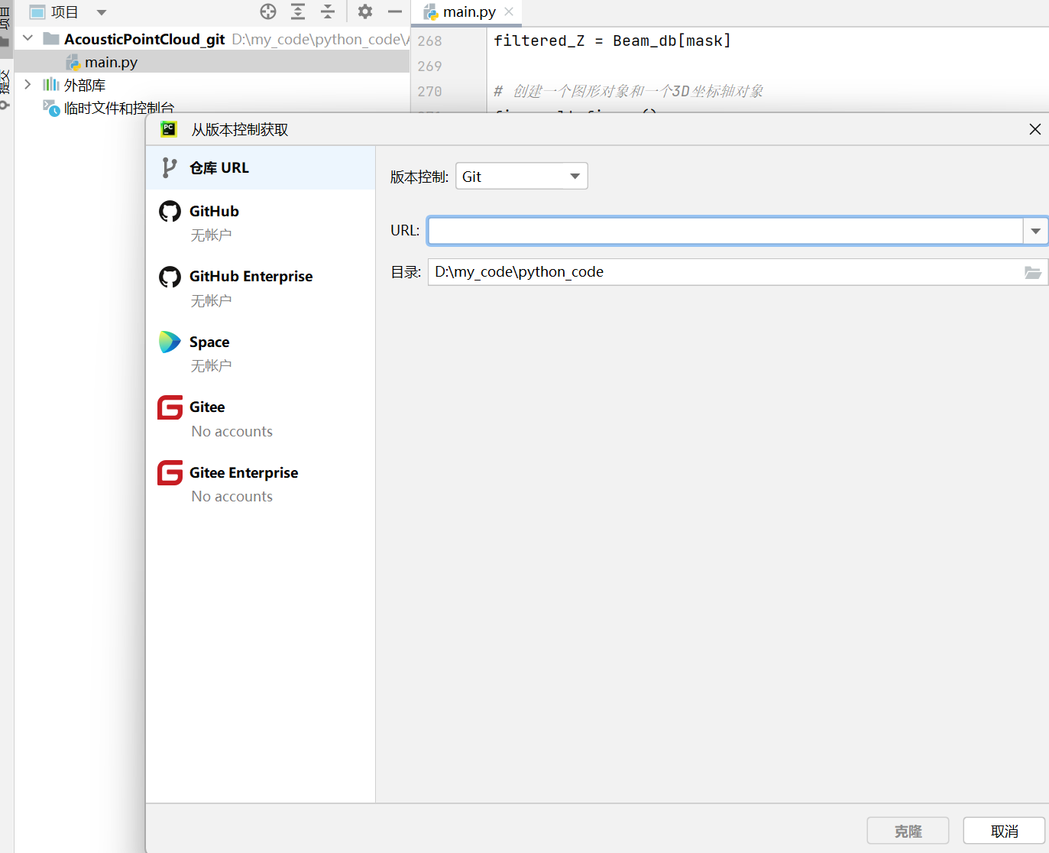Open project panel settings gear
The width and height of the screenshot is (1049, 853).
(x=365, y=11)
